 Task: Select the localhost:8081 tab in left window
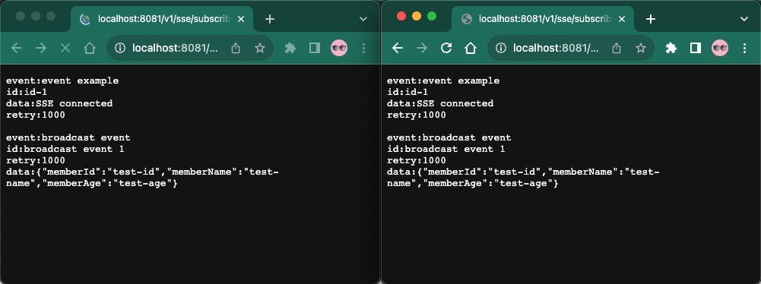pyautogui.click(x=162, y=19)
